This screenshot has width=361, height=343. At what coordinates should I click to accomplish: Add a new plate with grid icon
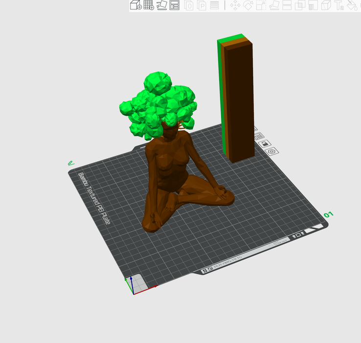(149, 5)
